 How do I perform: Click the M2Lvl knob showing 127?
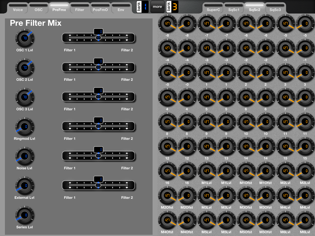(285, 171)
